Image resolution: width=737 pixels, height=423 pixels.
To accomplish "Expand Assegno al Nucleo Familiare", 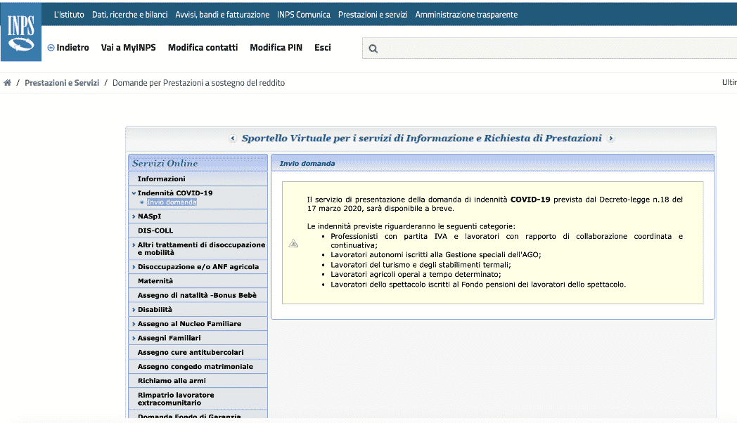I will [x=198, y=324].
